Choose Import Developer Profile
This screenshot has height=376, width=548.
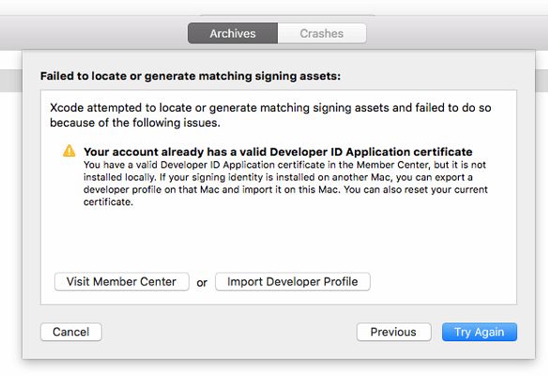click(293, 281)
